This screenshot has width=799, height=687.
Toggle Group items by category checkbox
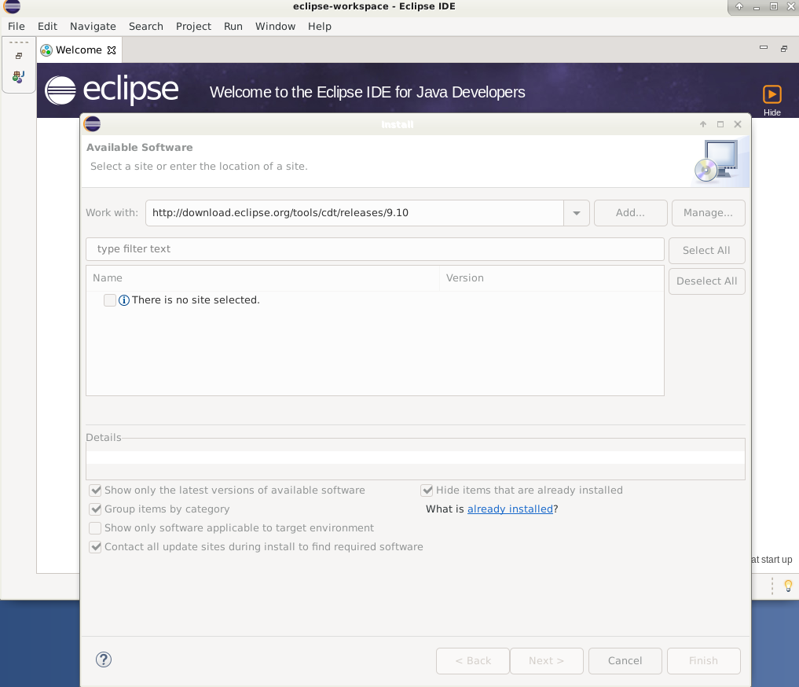pyautogui.click(x=95, y=509)
